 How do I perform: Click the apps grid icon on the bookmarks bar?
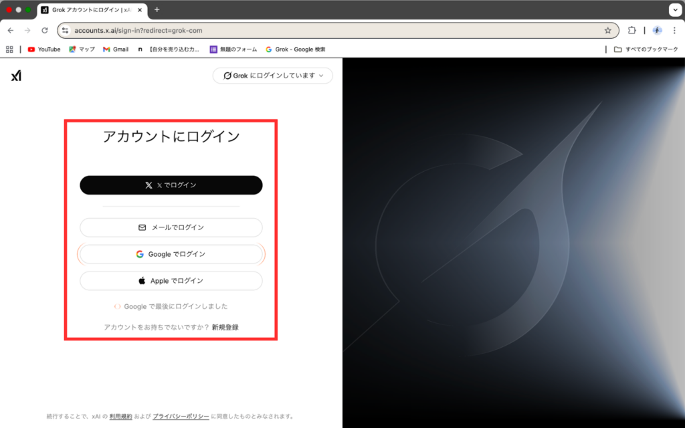tap(9, 49)
